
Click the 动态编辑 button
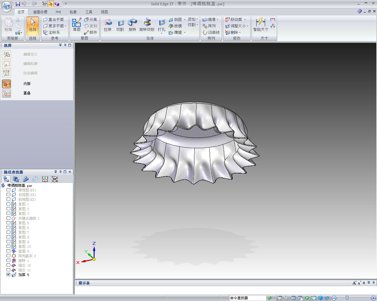[6, 73]
